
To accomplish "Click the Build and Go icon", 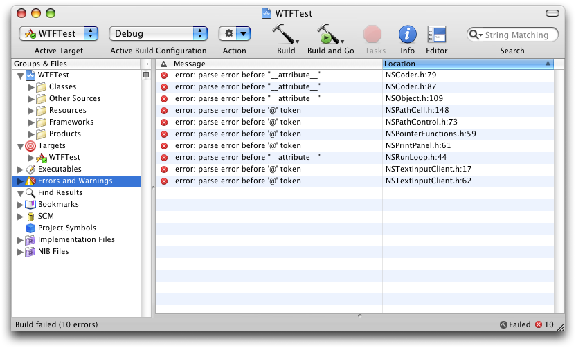I will click(x=330, y=35).
